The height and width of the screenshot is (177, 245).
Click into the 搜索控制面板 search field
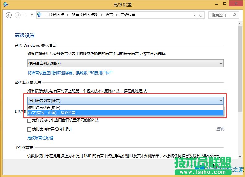(220, 15)
